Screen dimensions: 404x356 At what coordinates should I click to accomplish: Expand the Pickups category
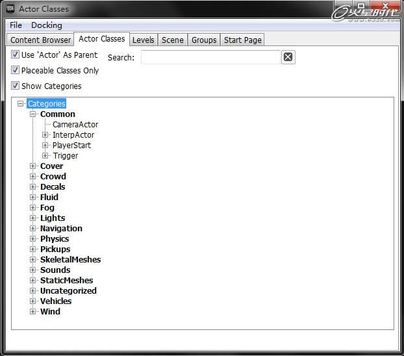pos(32,249)
